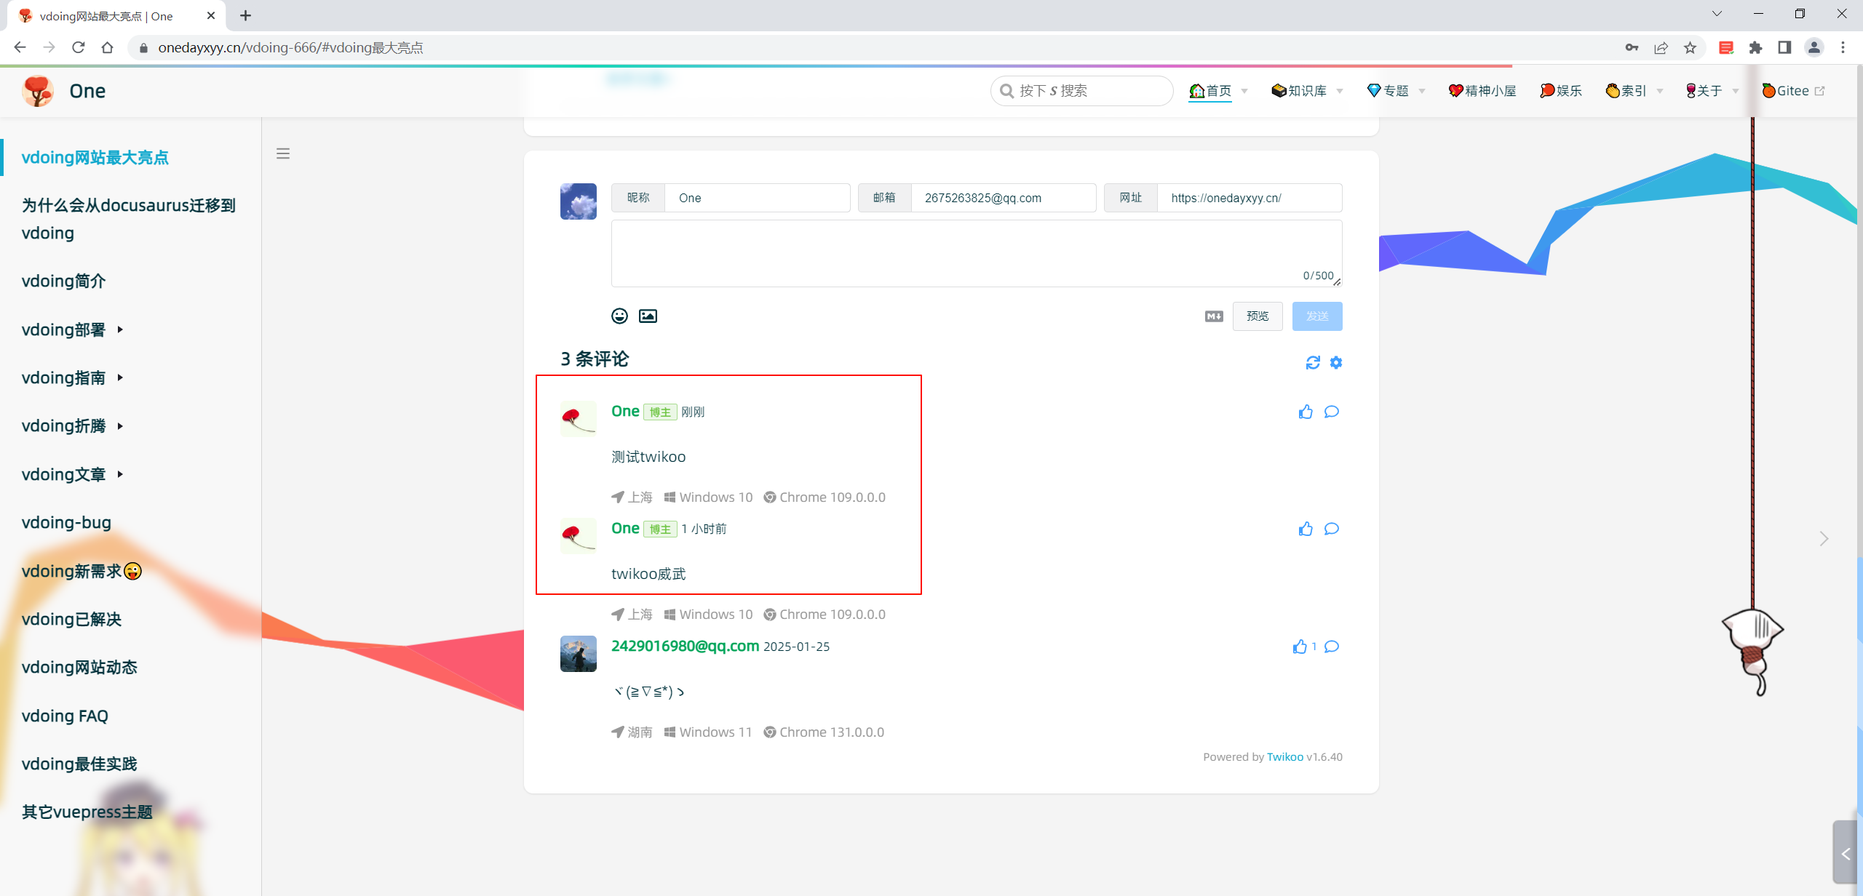Image resolution: width=1863 pixels, height=896 pixels.
Task: Open the saved passwords key icon
Action: pyautogui.click(x=1632, y=47)
